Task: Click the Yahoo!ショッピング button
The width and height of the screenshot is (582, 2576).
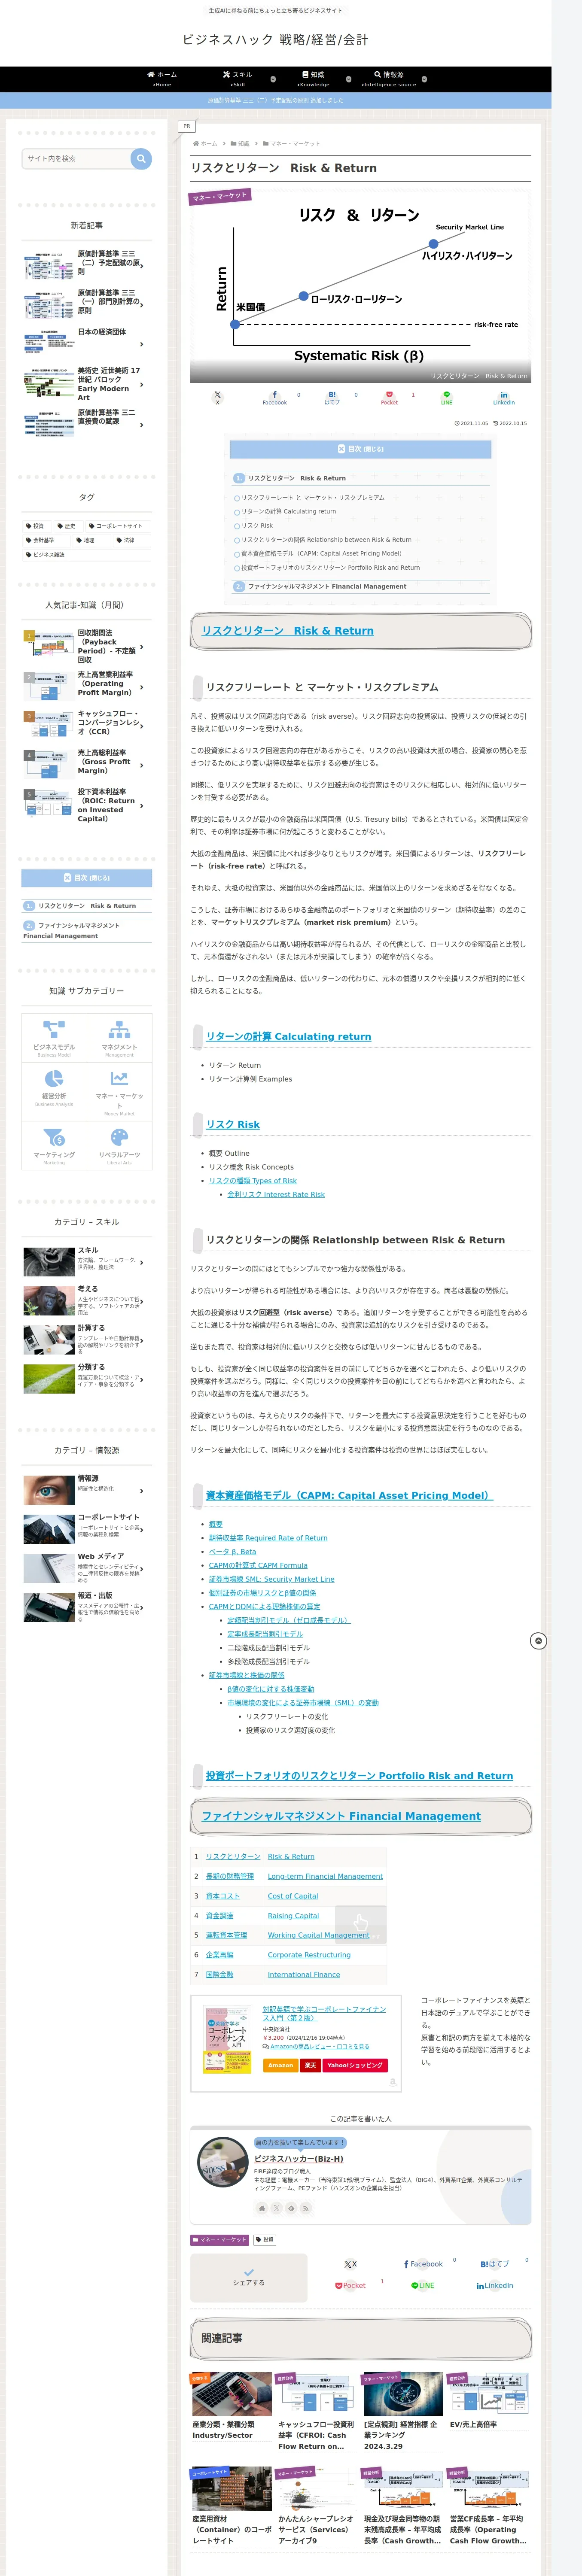Action: (x=355, y=2065)
